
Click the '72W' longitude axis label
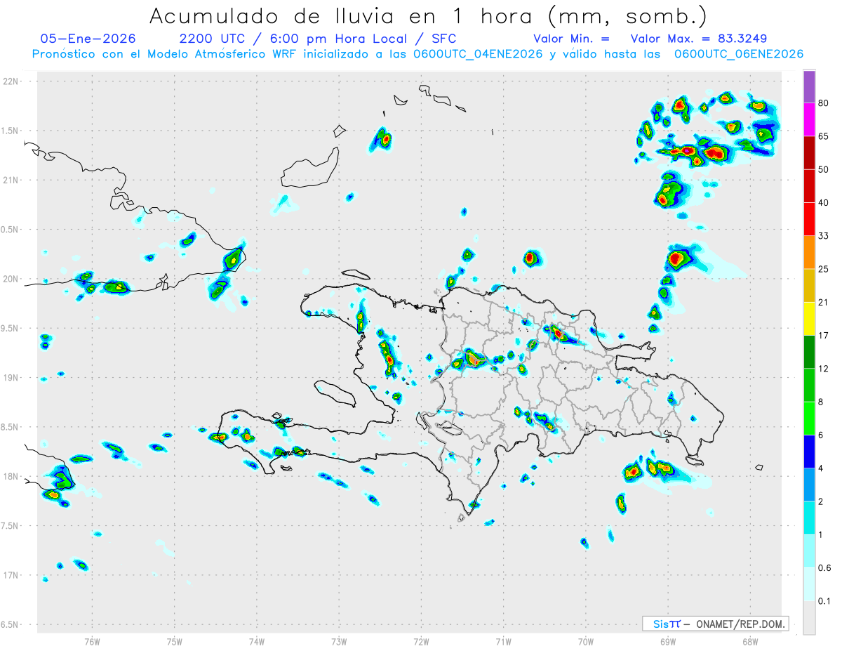[x=421, y=642]
